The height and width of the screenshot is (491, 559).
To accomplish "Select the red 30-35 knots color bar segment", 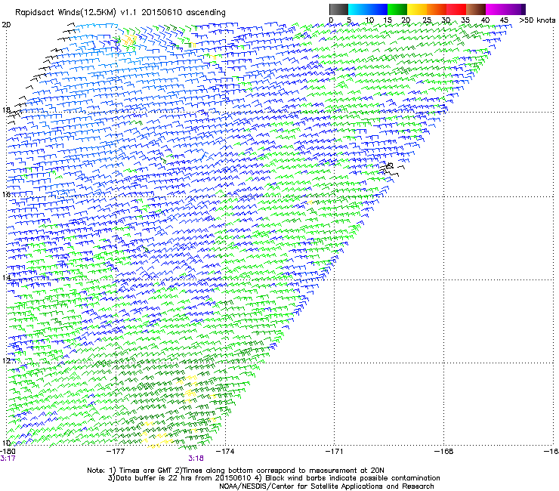I will tap(456, 9).
